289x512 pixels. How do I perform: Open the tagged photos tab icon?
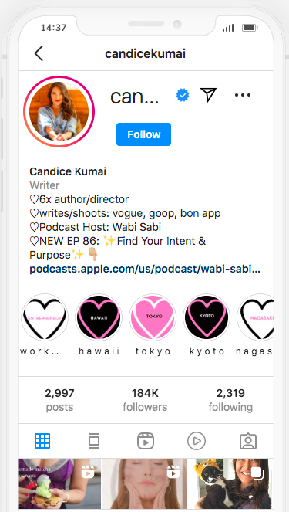[248, 441]
